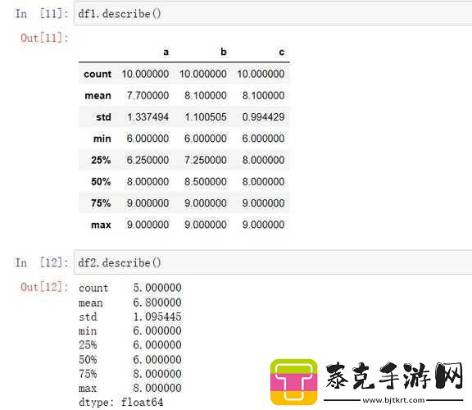
Task: Click the In [12] prompt label
Action: pos(42,262)
